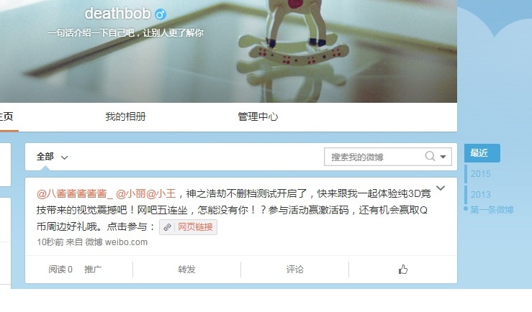Like the post with thumbs-up icon

pos(402,270)
